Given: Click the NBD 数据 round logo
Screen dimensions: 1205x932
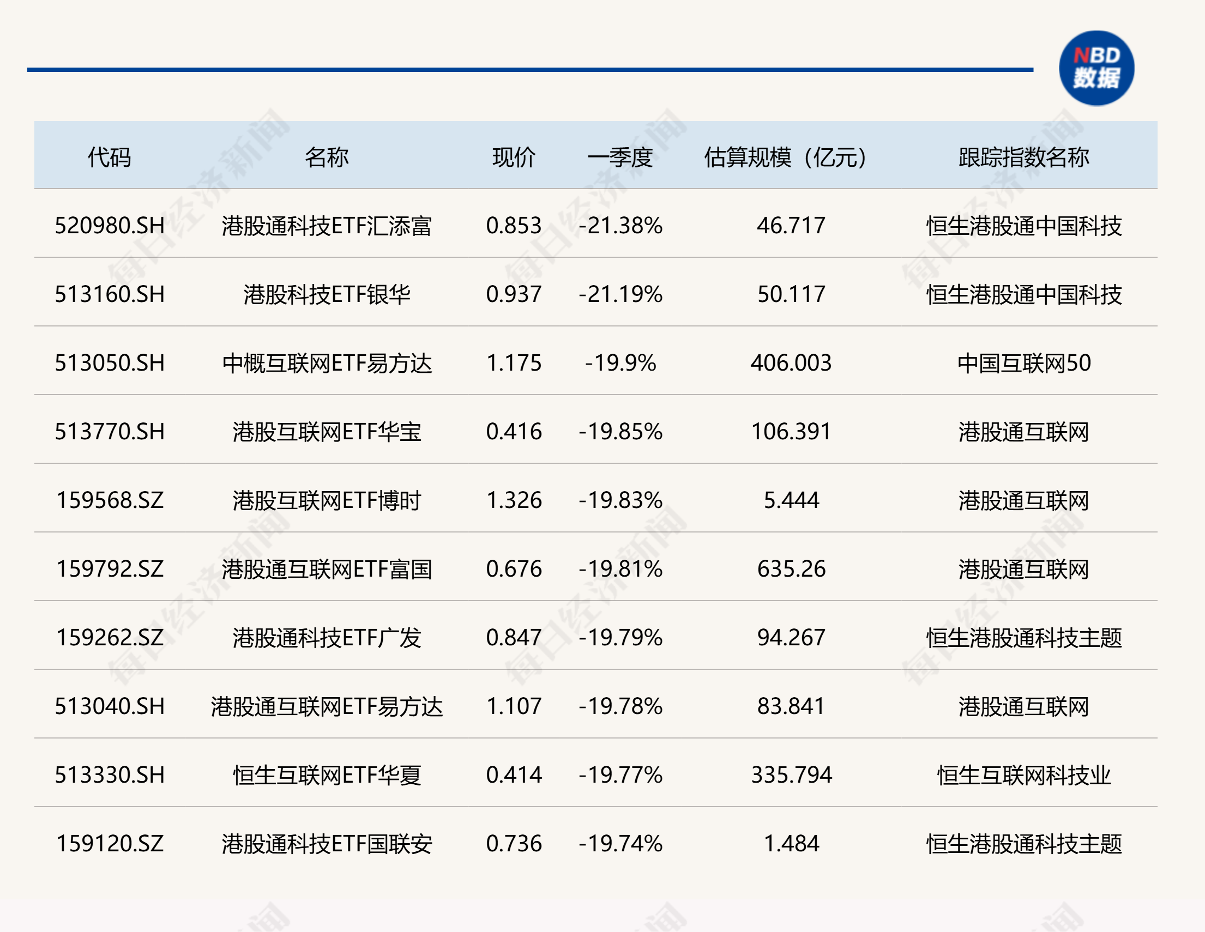Looking at the screenshot, I should click(x=1096, y=68).
